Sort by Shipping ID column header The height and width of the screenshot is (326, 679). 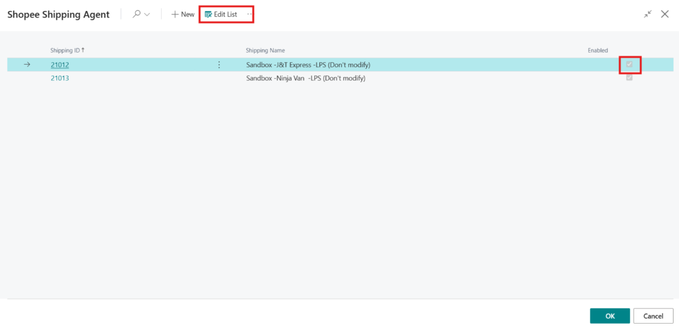pos(67,50)
